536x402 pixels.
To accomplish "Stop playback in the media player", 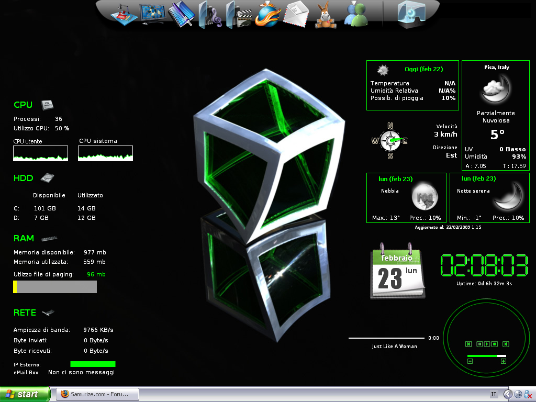I will click(x=495, y=344).
